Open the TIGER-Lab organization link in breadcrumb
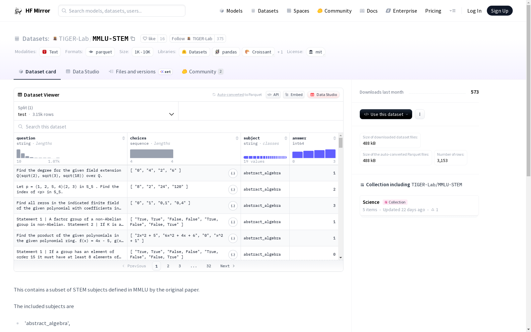Image resolution: width=531 pixels, height=332 pixels. 74,39
